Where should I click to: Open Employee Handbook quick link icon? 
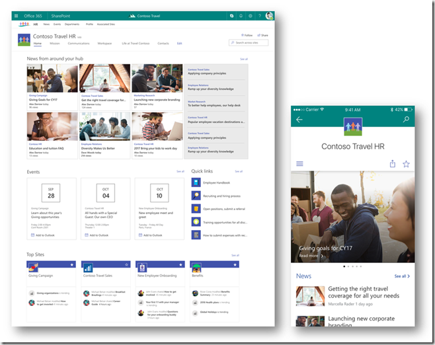click(x=196, y=182)
